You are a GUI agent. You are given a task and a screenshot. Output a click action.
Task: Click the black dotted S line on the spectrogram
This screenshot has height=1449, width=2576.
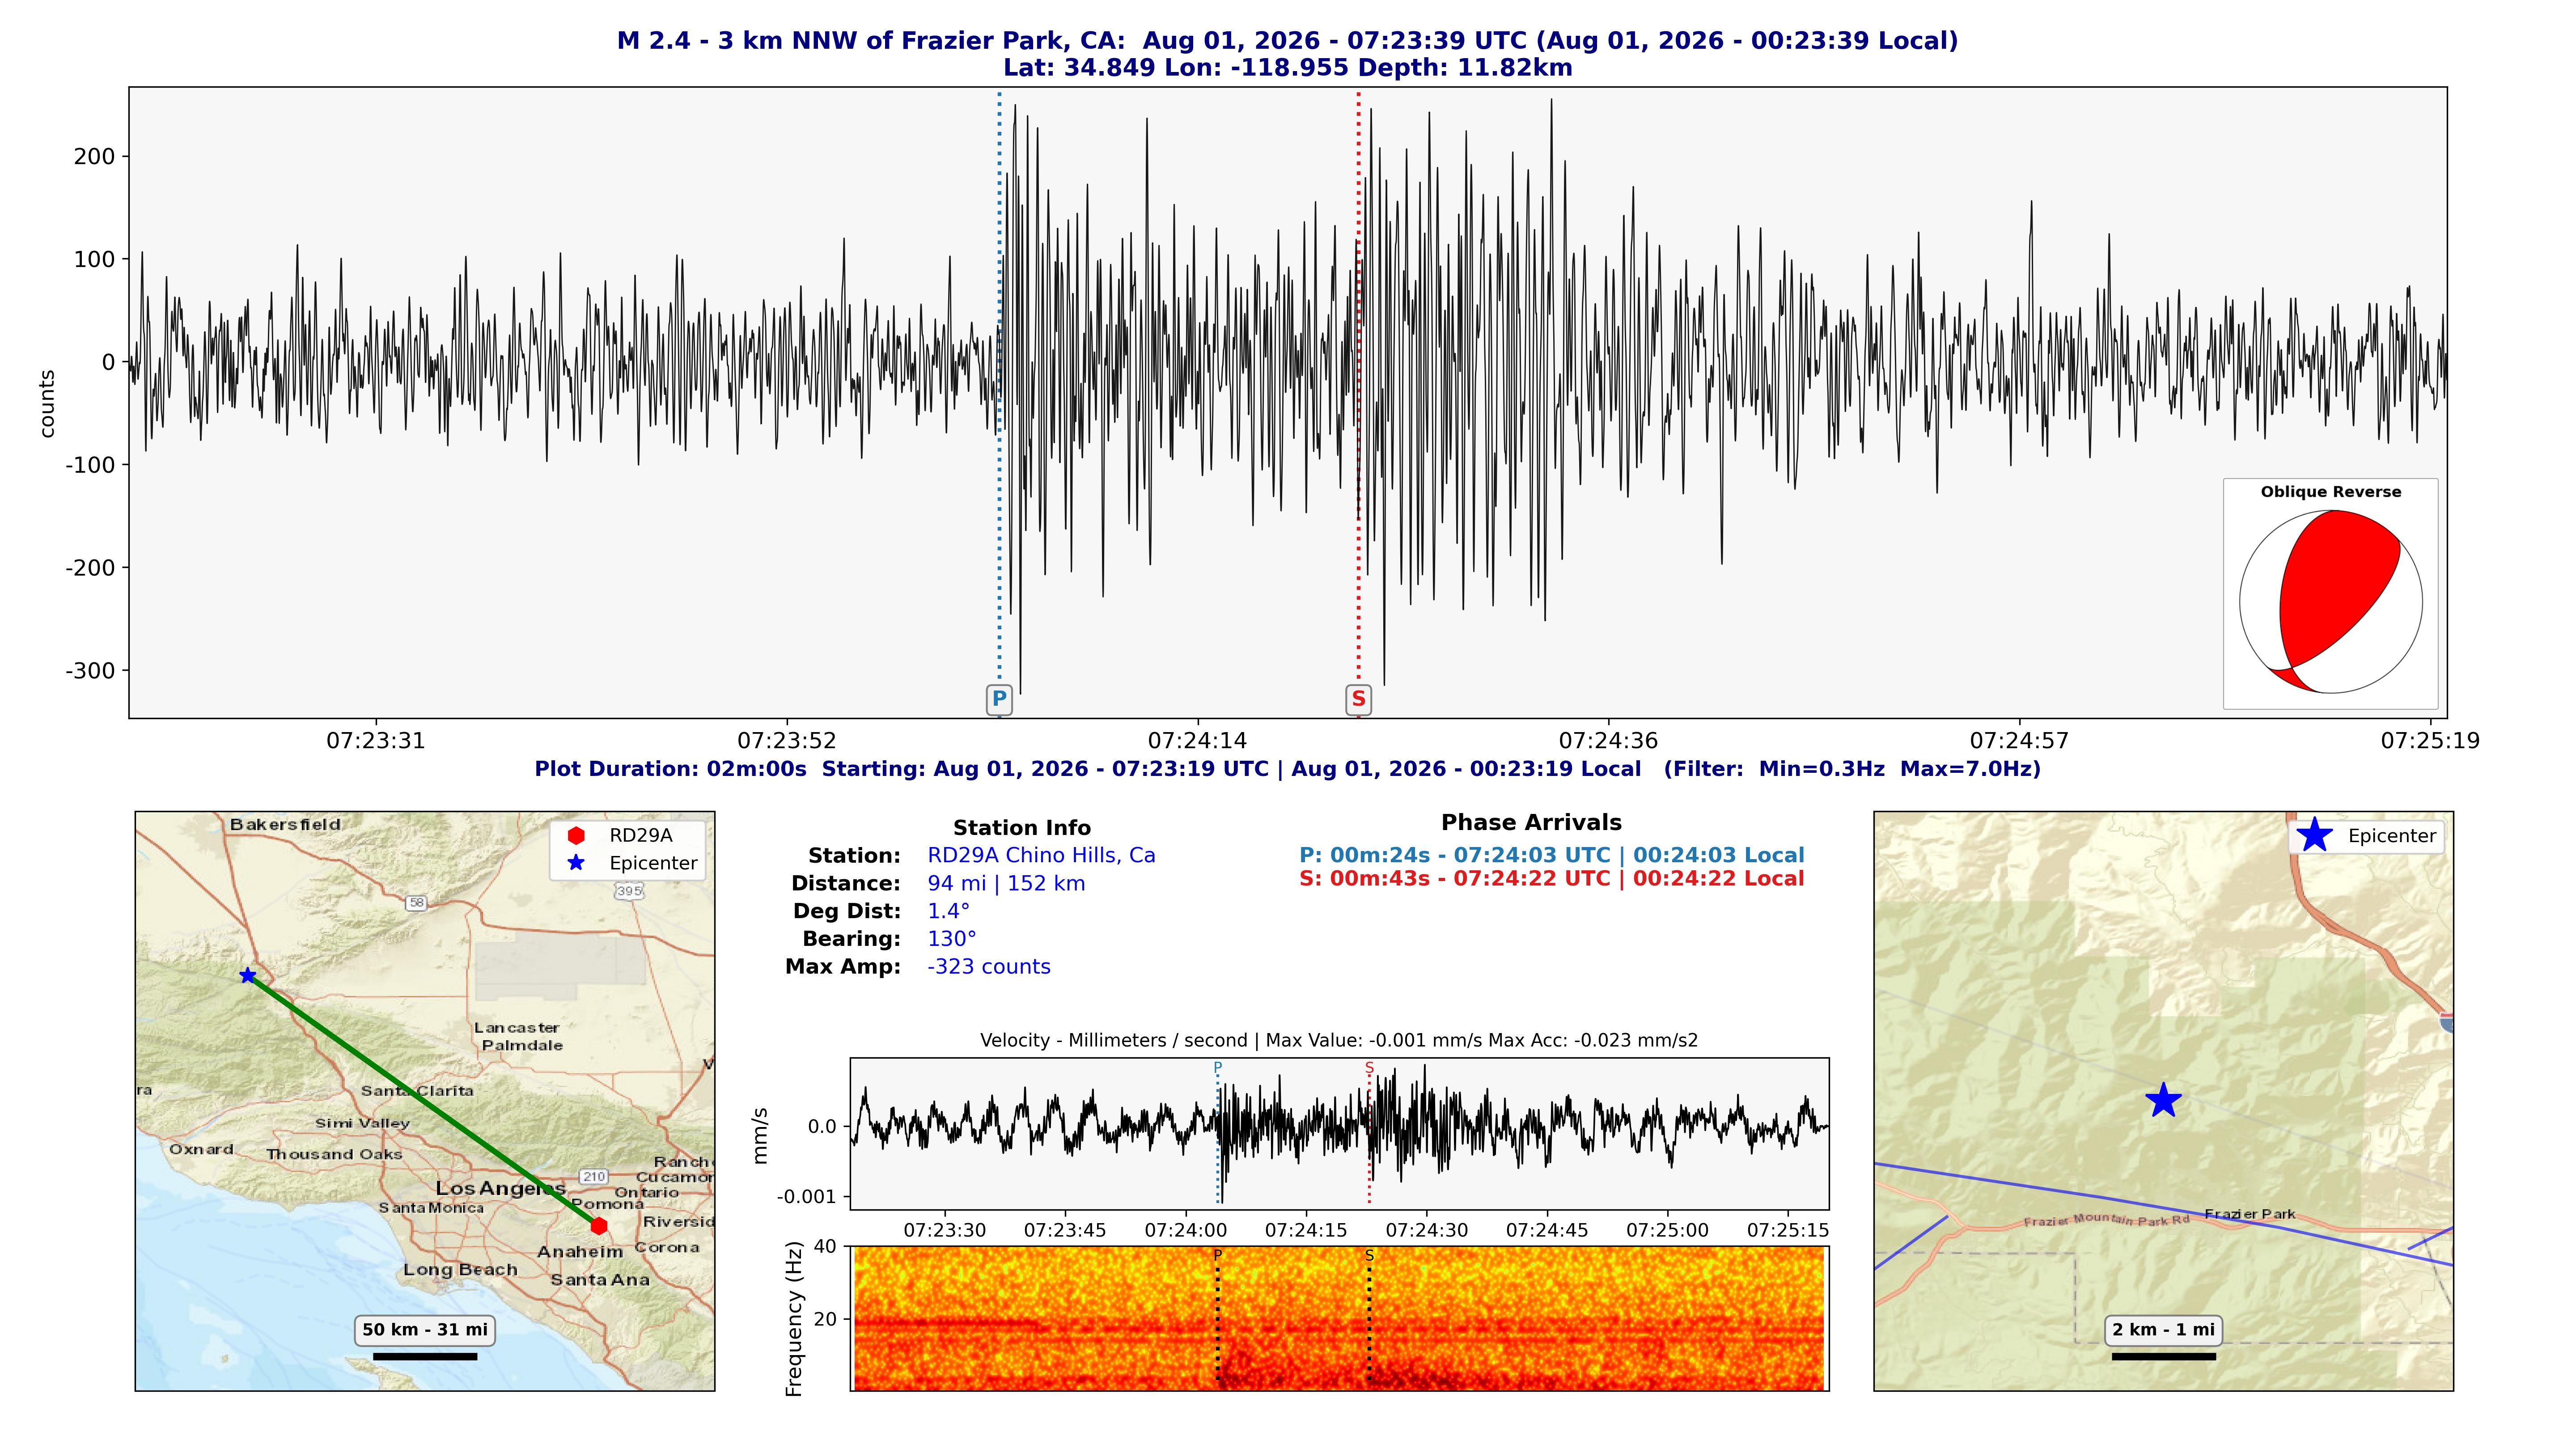pos(1369,1320)
